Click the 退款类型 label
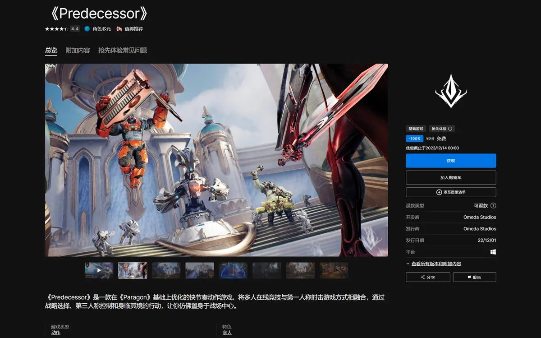 [x=415, y=205]
